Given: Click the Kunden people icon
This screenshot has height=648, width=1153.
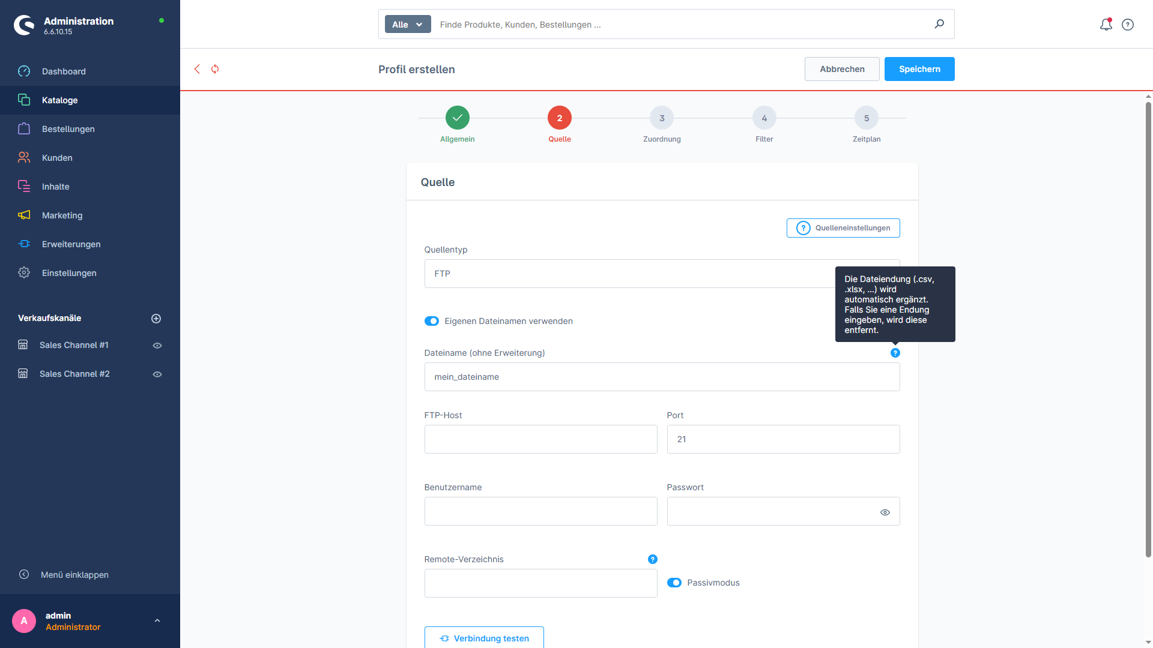Looking at the screenshot, I should (24, 158).
